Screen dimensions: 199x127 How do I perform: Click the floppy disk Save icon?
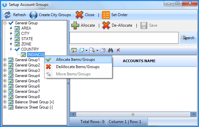pos(144,25)
